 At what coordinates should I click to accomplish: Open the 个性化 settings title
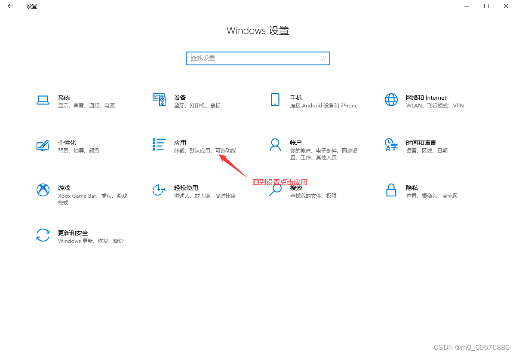[x=67, y=143]
